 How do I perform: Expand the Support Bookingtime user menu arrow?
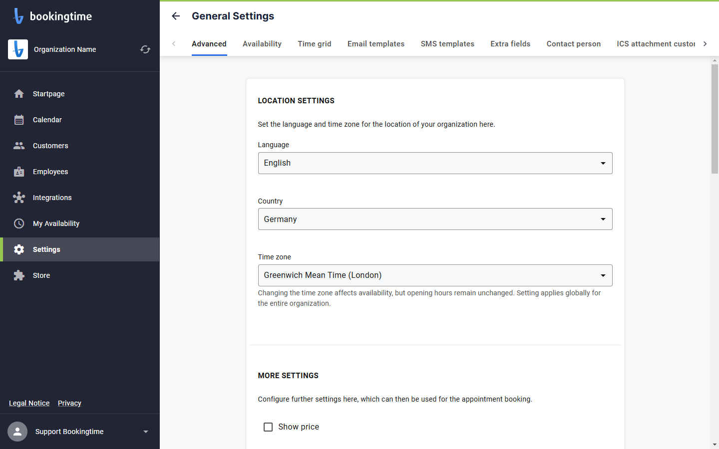(x=146, y=432)
